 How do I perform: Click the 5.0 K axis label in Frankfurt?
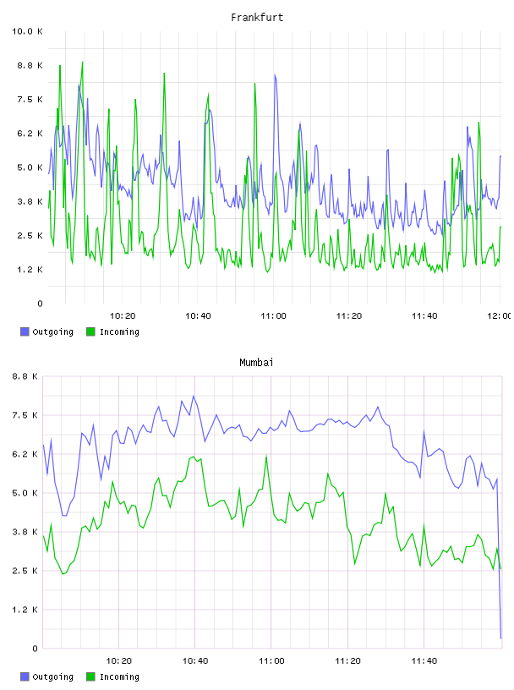pyautogui.click(x=30, y=167)
